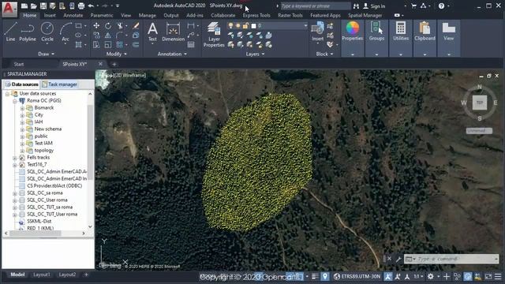
Task: Click the Move tool icon
Action: (x=96, y=26)
